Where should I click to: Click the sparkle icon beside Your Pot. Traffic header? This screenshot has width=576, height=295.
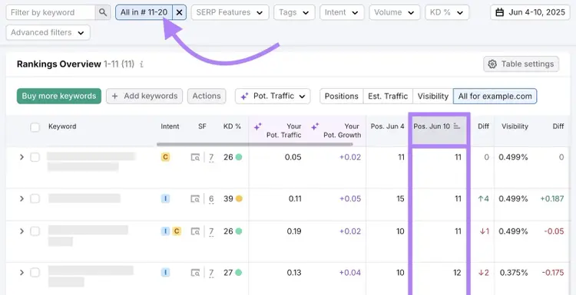257,126
